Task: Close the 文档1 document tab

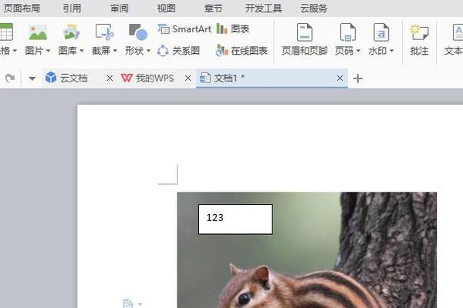Action: (340, 78)
